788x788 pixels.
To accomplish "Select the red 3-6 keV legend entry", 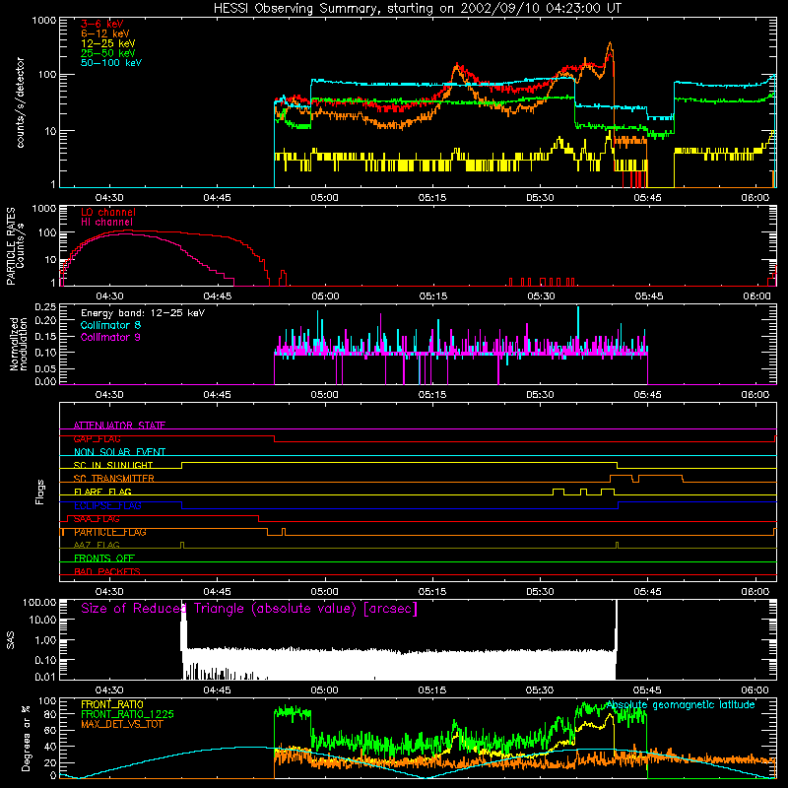I will [x=102, y=24].
